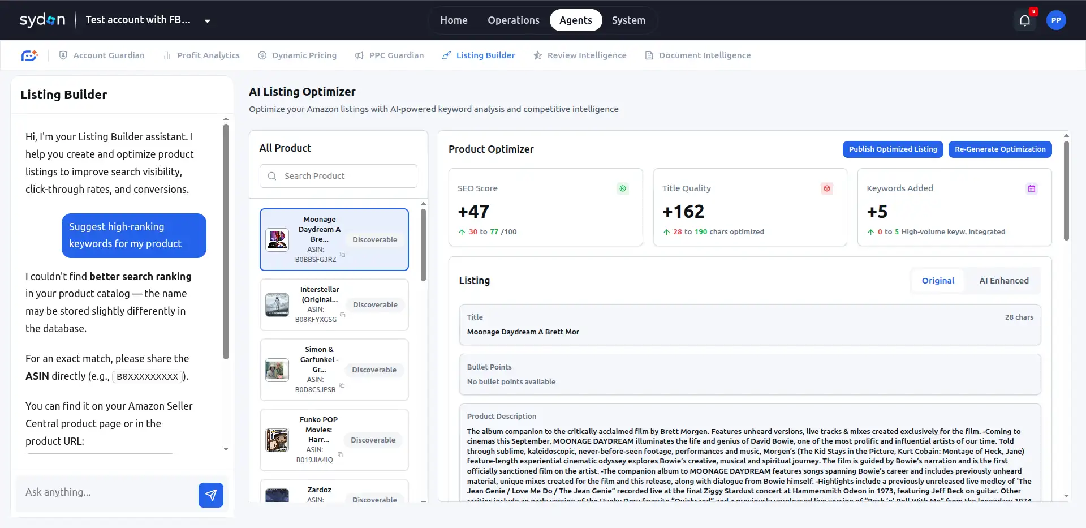Screen dimensions: 1086x528
Task: Open the PP user profile avatar
Action: (x=1056, y=20)
